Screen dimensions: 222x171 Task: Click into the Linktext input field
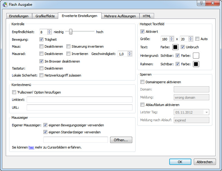pos(79,100)
